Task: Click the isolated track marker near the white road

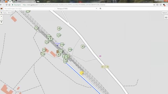Action: [x=83, y=46]
